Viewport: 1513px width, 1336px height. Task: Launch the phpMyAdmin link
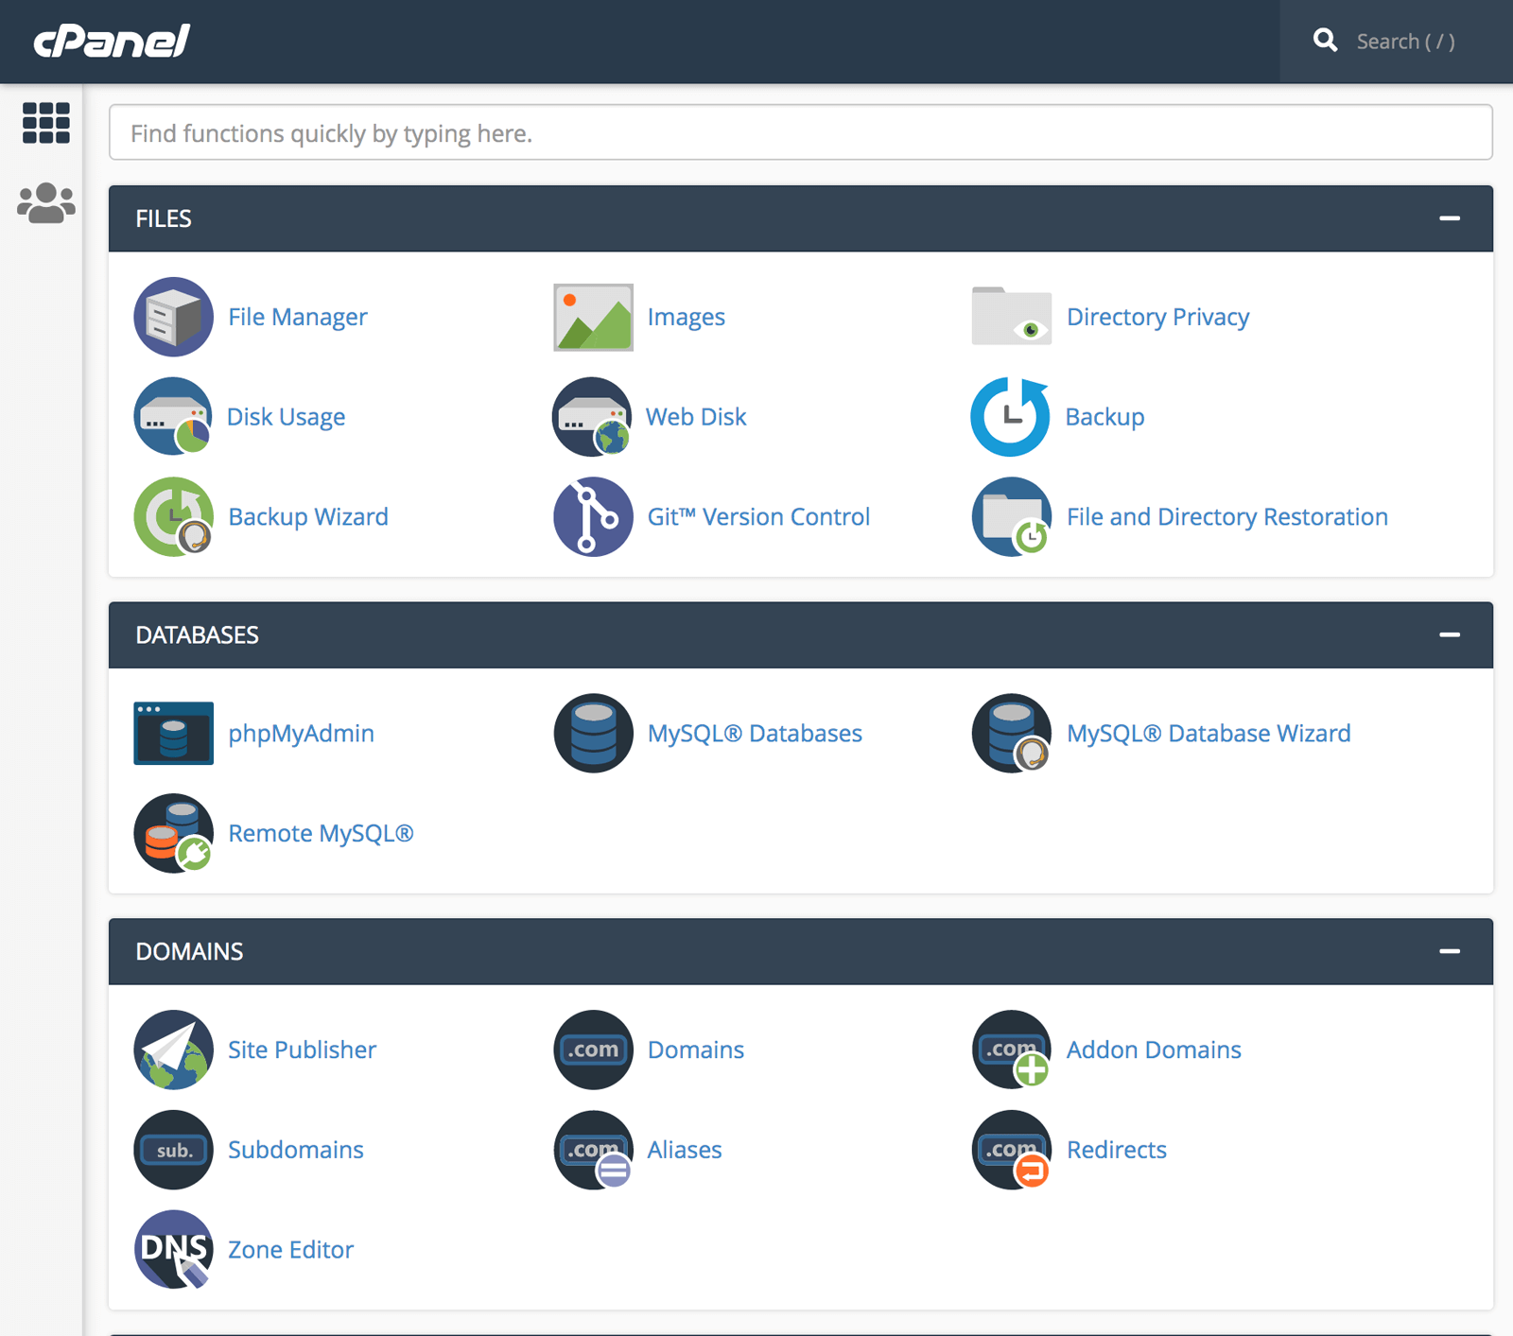click(302, 733)
